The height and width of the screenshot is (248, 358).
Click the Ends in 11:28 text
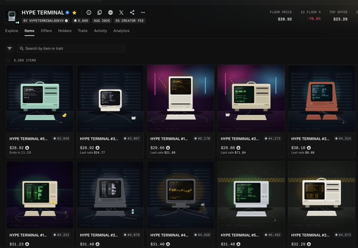pyautogui.click(x=21, y=153)
